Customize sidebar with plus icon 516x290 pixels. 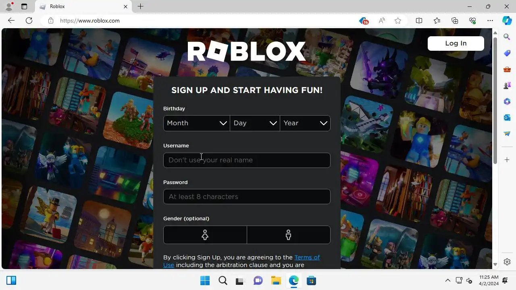click(507, 160)
